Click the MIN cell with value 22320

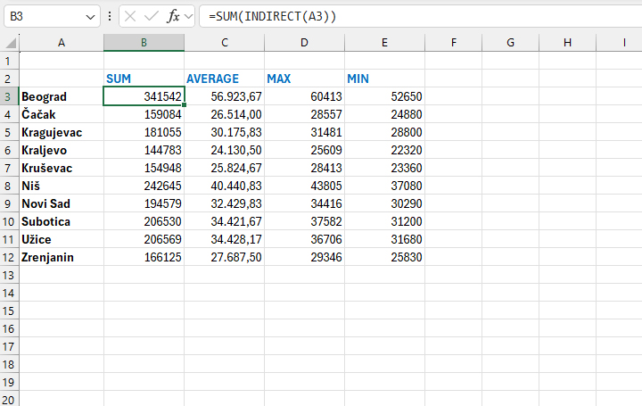384,151
